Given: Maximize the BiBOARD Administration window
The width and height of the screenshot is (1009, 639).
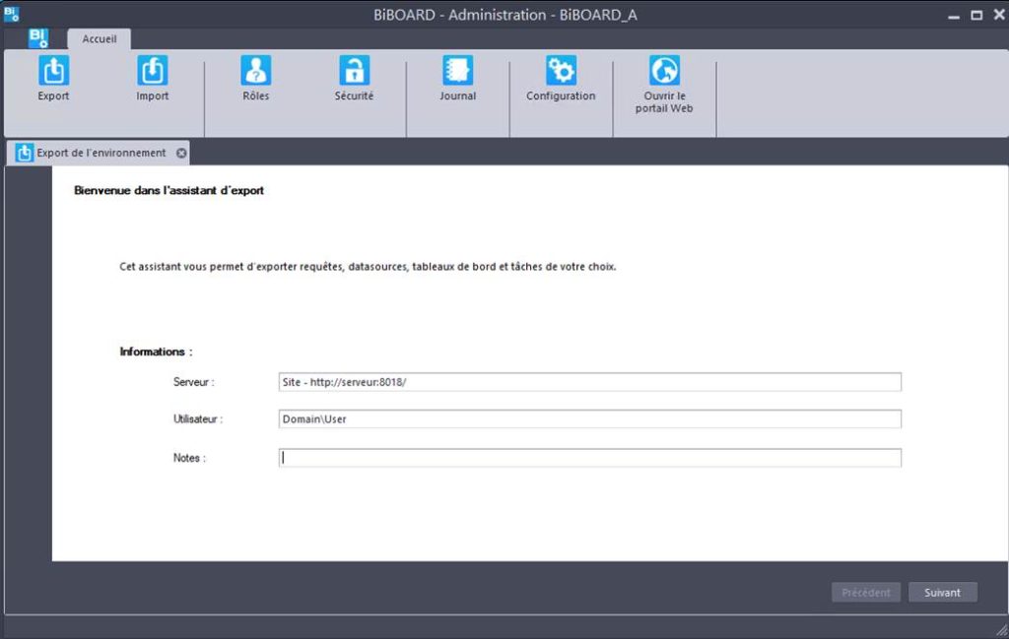Looking at the screenshot, I should [x=976, y=15].
